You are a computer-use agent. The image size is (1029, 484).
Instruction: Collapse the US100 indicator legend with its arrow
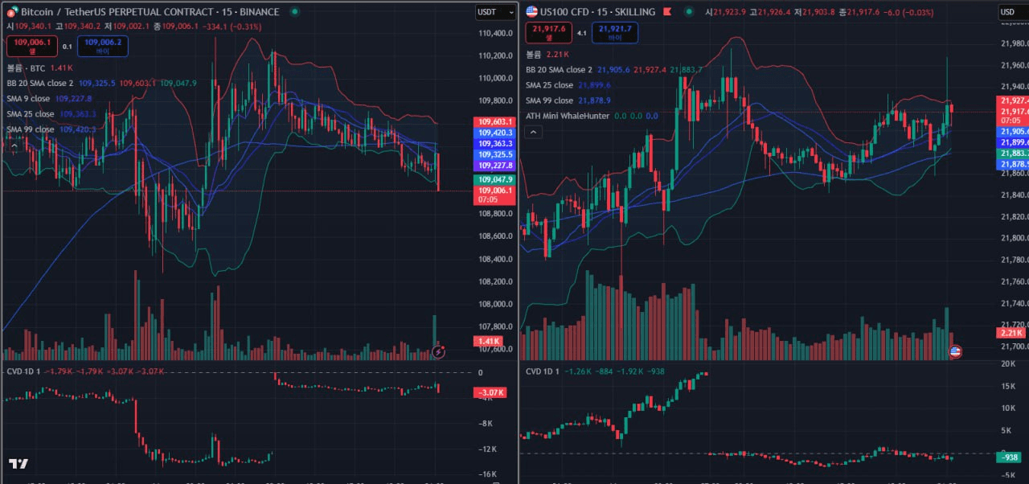coord(533,131)
